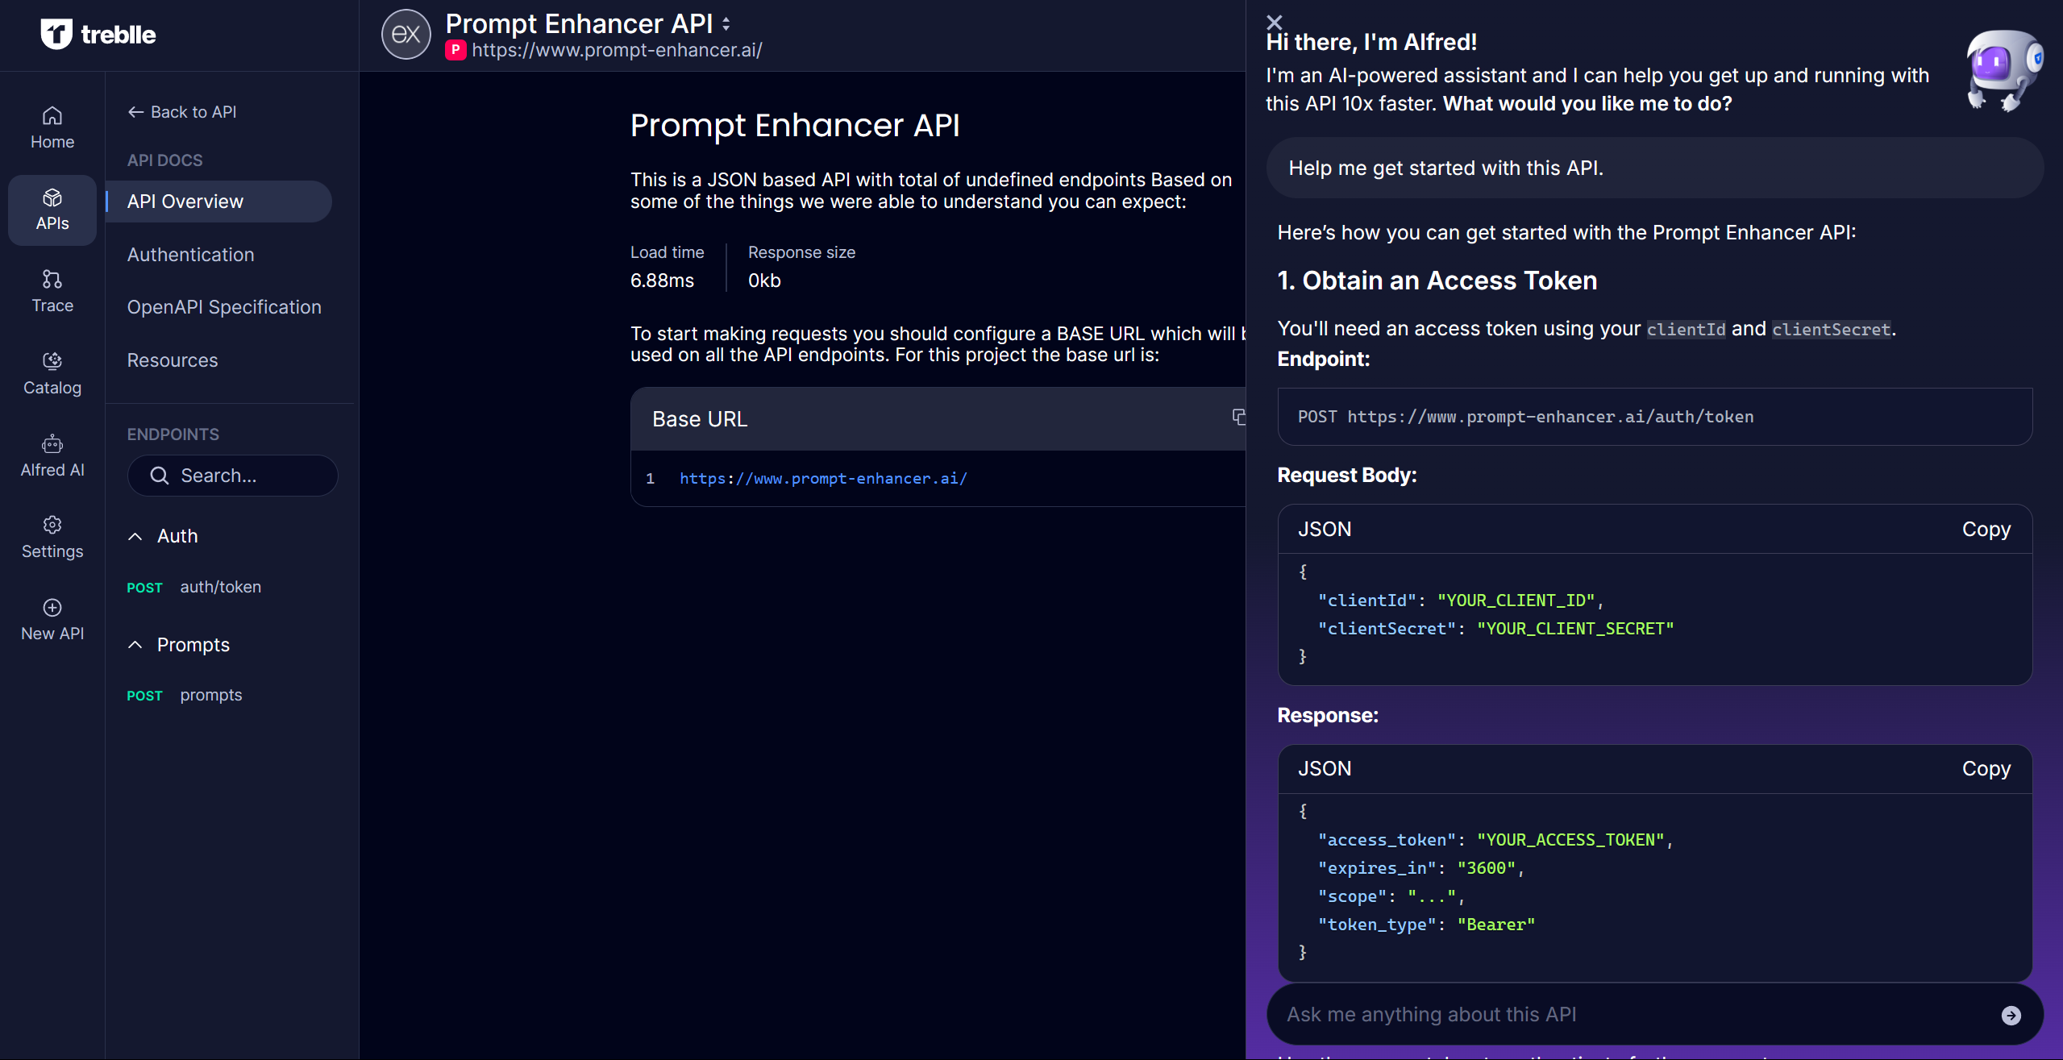This screenshot has width=2063, height=1060.
Task: Click the clientId inline code
Action: point(1686,329)
